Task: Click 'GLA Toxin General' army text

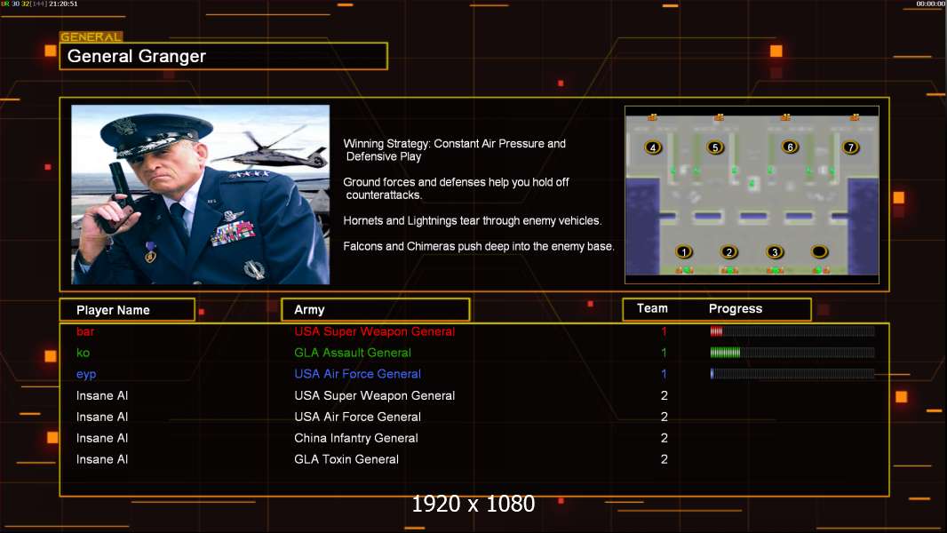Action: pos(346,458)
